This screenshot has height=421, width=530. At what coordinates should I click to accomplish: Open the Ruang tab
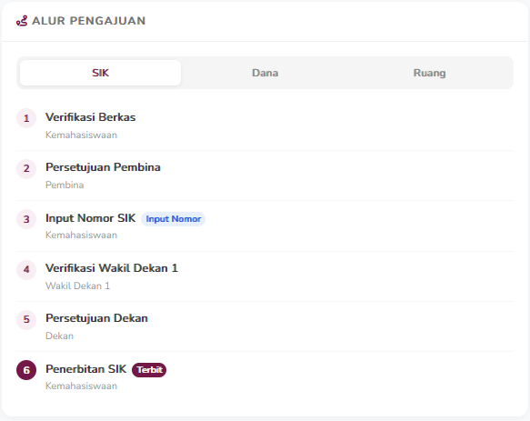(429, 73)
